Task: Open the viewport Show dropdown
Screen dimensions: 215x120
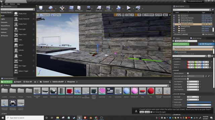Action: [59, 15]
